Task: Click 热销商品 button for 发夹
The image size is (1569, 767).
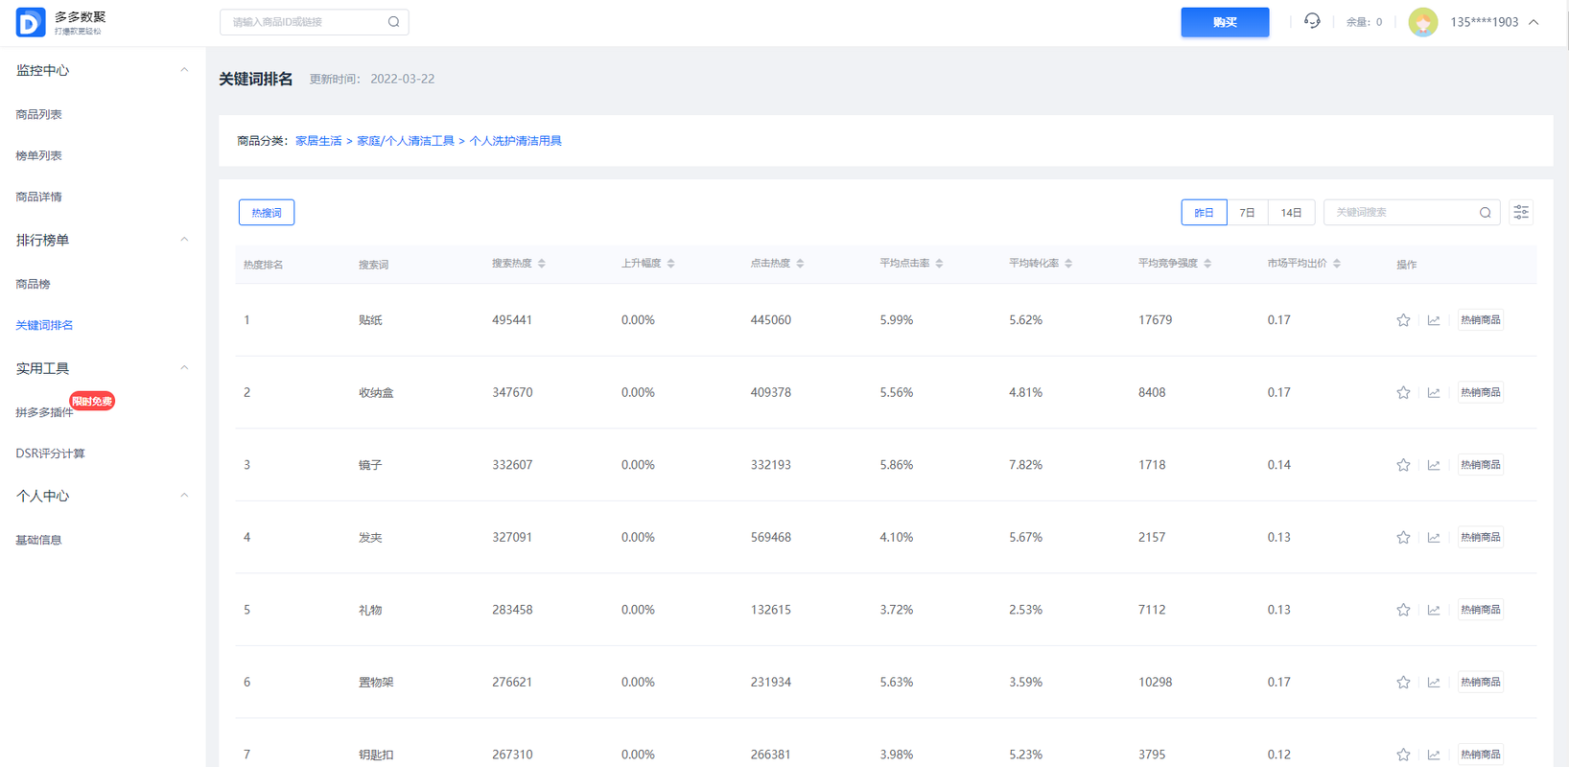Action: 1481,537
